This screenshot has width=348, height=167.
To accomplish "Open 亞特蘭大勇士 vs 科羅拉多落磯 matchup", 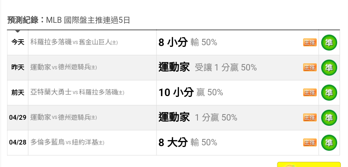I will tap(77, 93).
